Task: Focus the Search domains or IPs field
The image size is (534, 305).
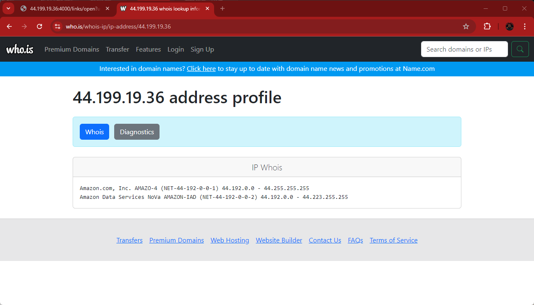Action: (x=464, y=49)
